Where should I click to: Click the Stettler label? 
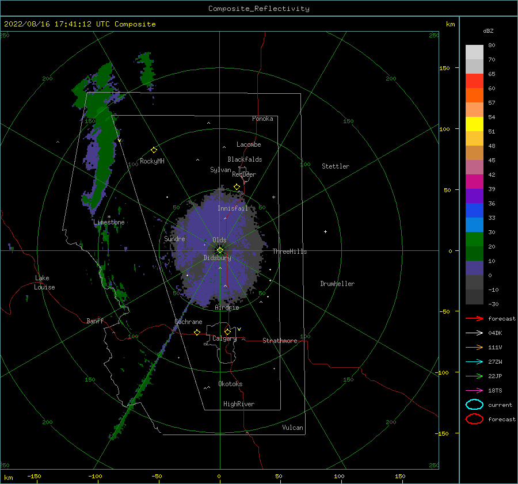point(336,166)
